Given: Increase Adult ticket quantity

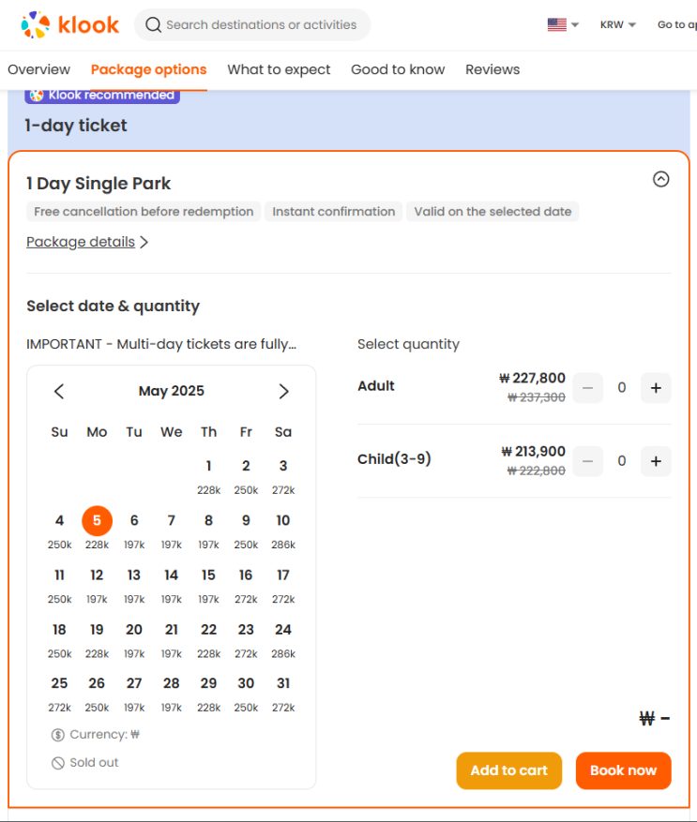Looking at the screenshot, I should 656,387.
